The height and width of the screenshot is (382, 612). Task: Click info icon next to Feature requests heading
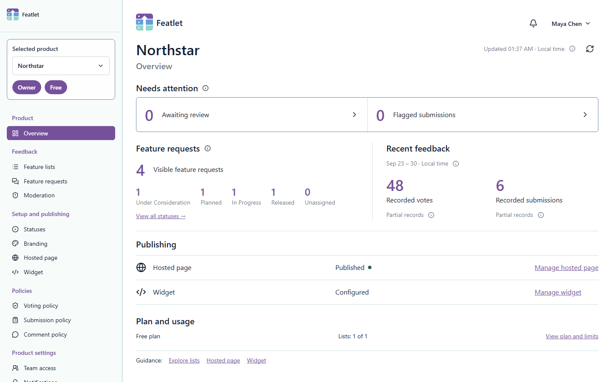(208, 149)
